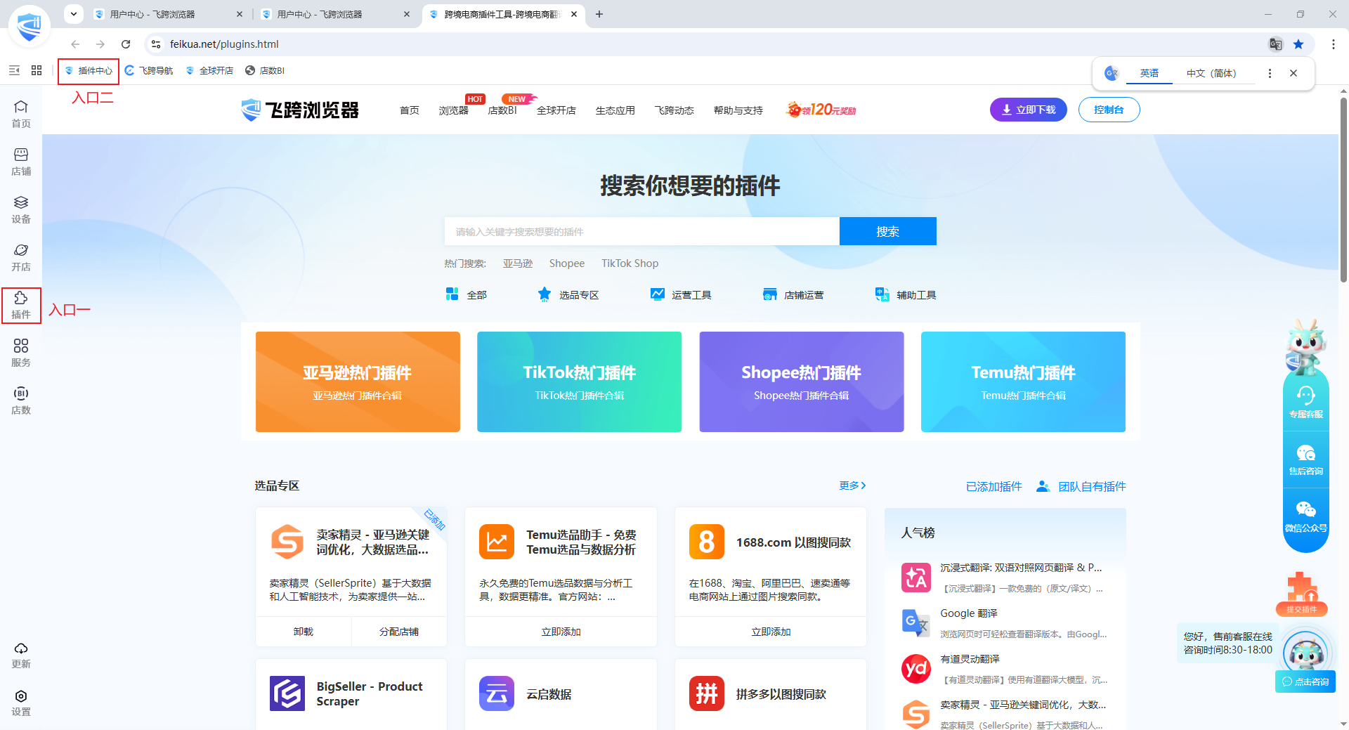Go back with the browser back arrow

pyautogui.click(x=75, y=44)
